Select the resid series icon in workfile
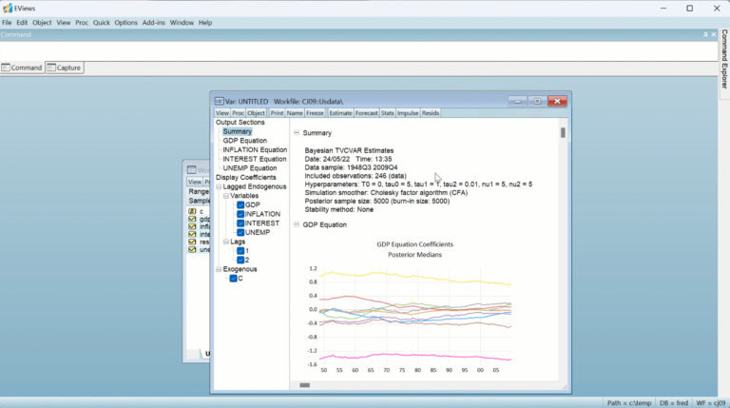The image size is (730, 408). point(192,242)
